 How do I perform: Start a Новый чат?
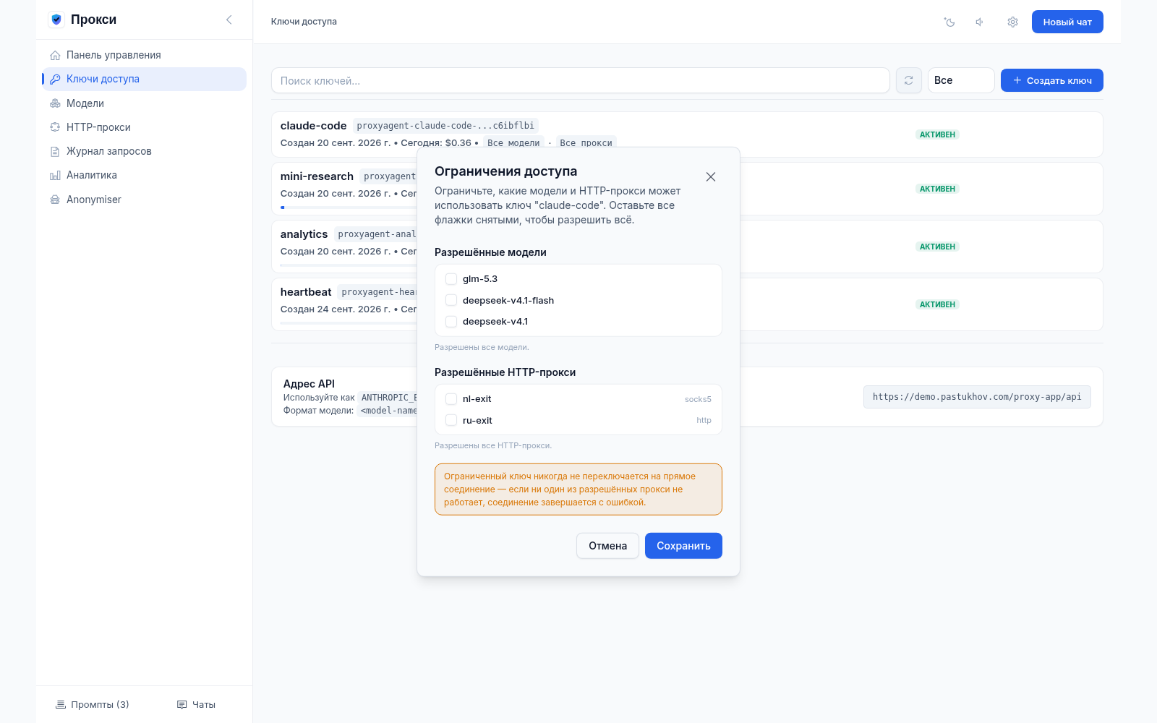tap(1067, 22)
